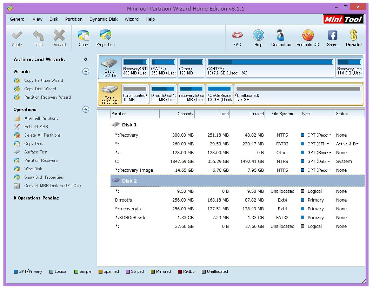
Task: Sort by File System column header
Action: [282, 114]
